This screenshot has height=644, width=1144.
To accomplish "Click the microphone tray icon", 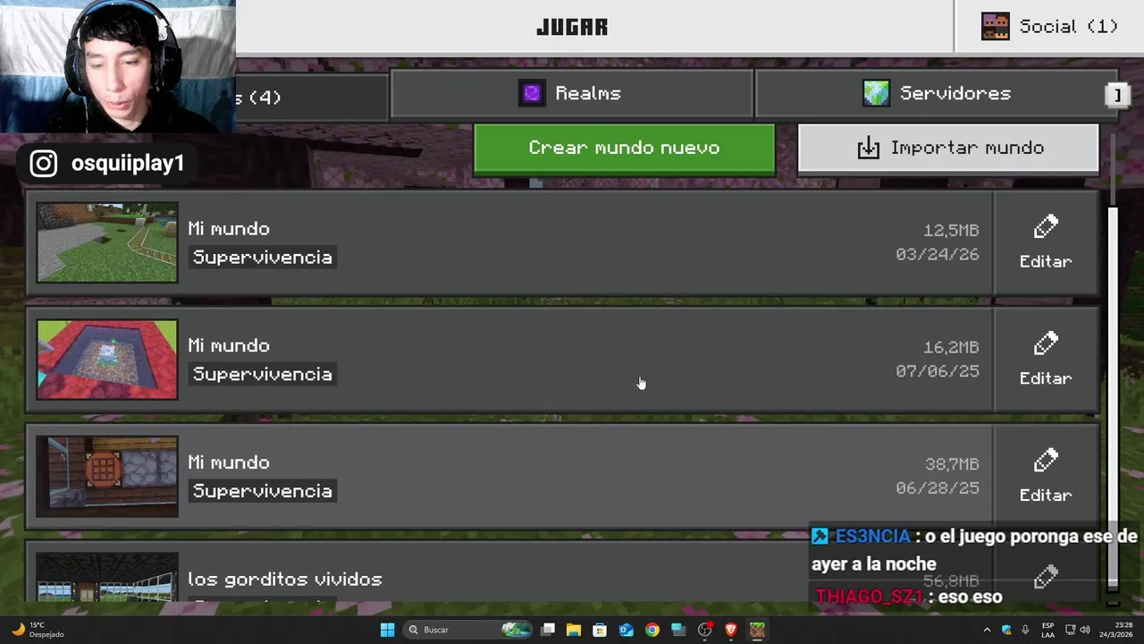I will tap(1025, 630).
